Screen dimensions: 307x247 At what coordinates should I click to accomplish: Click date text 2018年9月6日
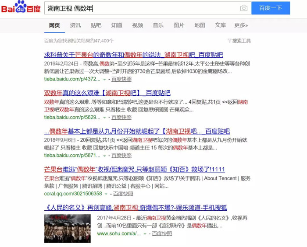coord(60,140)
